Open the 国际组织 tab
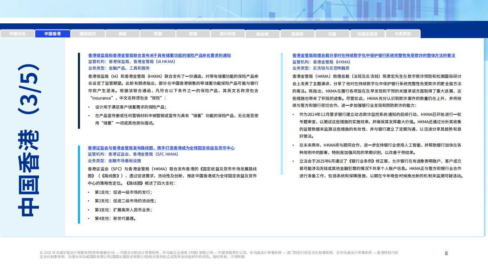 pyautogui.click(x=87, y=34)
